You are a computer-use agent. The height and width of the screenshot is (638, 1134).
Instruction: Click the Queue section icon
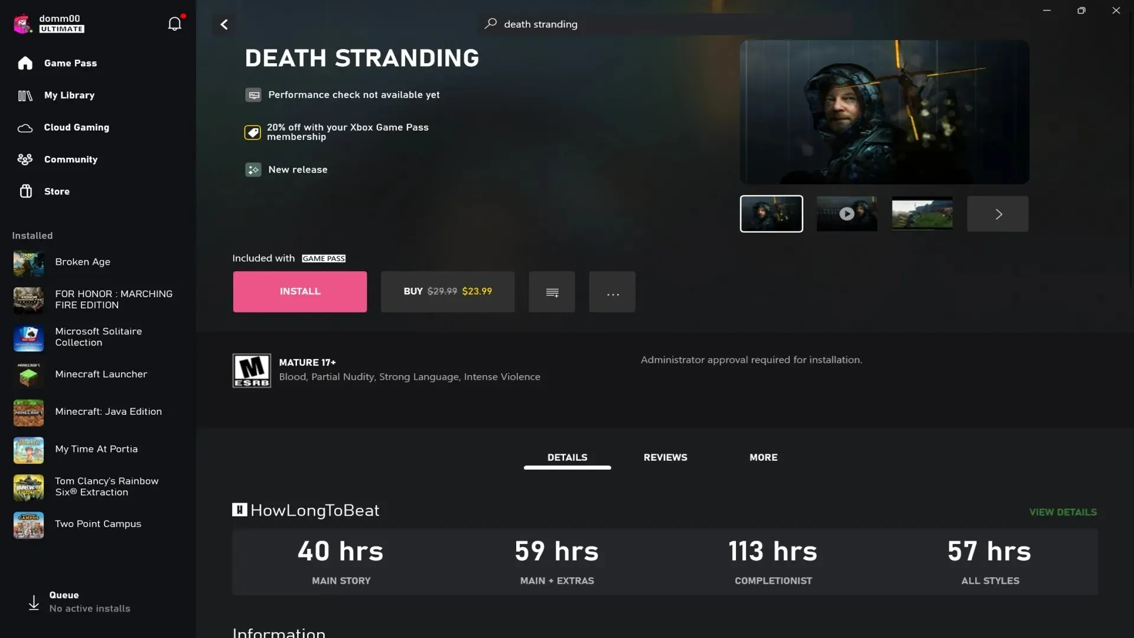pos(34,601)
